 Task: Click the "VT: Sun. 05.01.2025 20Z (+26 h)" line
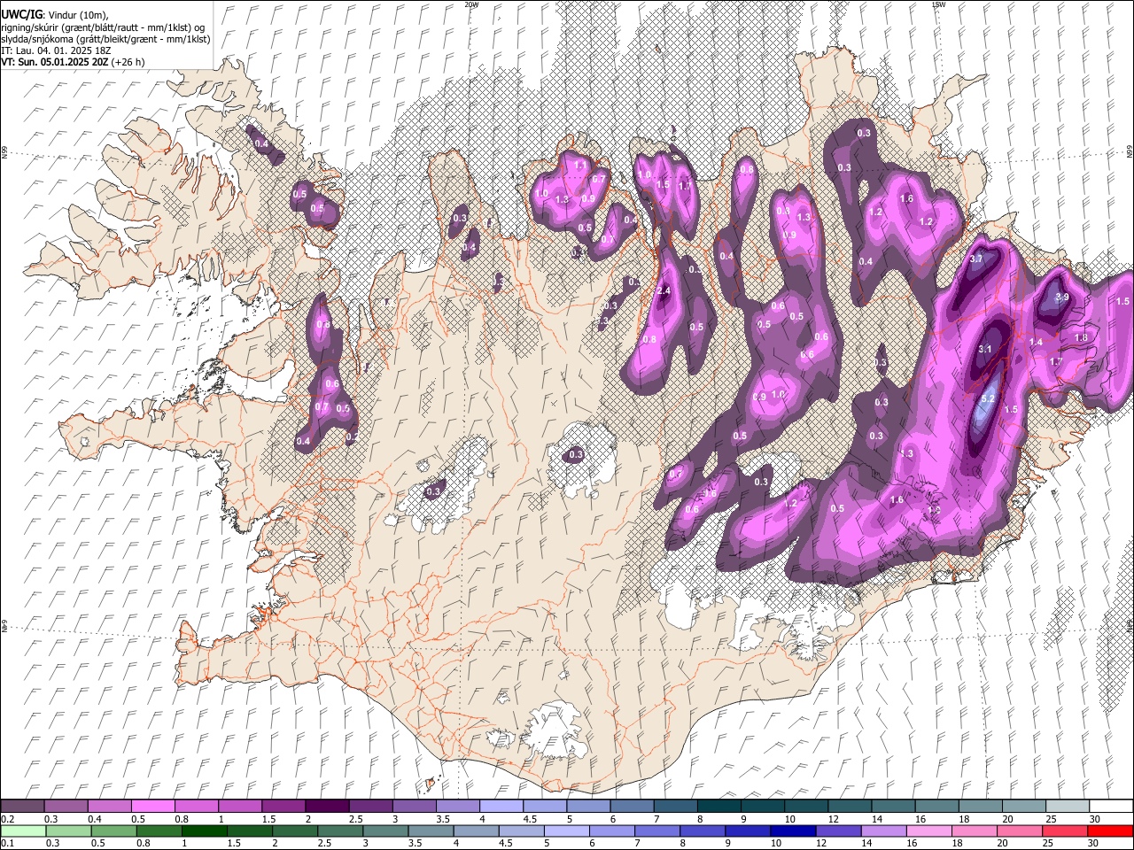(x=73, y=62)
